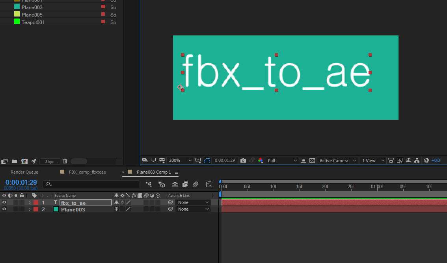This screenshot has width=447, height=263.
Task: Hide the fbx_to_ae text layer
Action: (4, 202)
